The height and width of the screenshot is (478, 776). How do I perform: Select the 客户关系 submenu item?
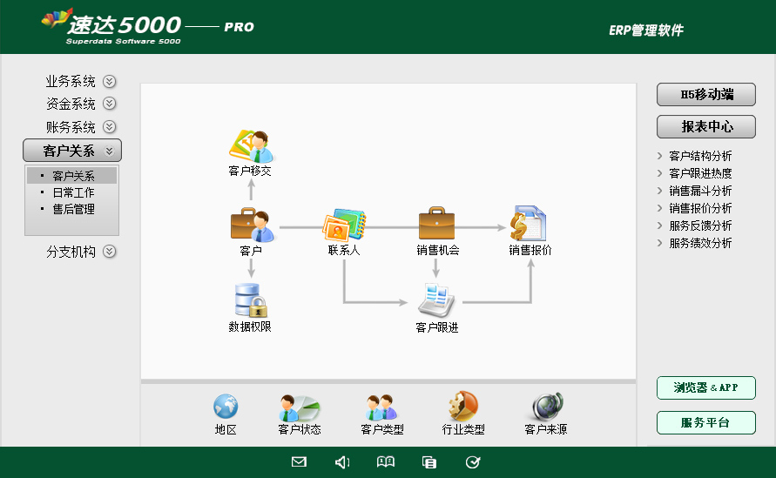pos(71,176)
